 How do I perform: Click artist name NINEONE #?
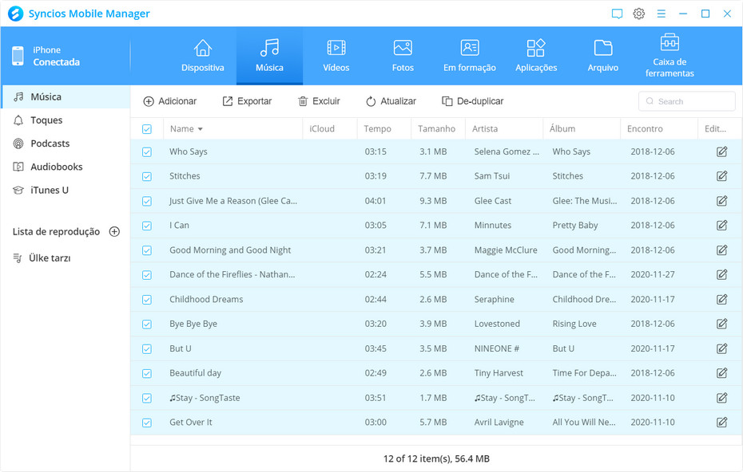[x=496, y=348]
